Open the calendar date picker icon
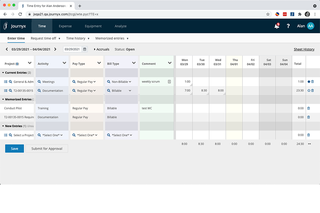The width and height of the screenshot is (320, 213). (x=85, y=49)
